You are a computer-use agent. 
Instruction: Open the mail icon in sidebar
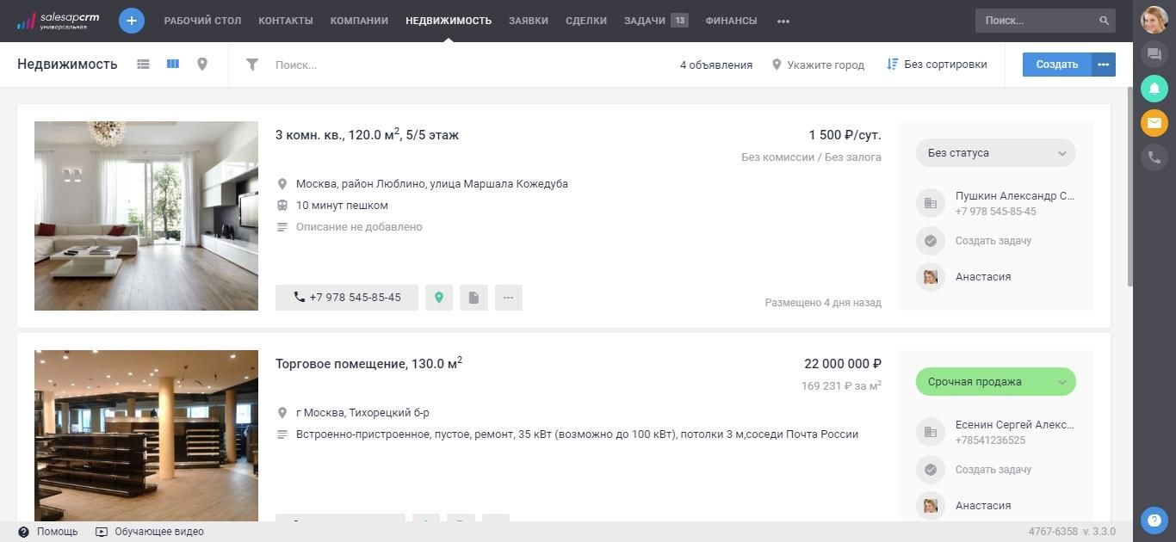(1154, 123)
